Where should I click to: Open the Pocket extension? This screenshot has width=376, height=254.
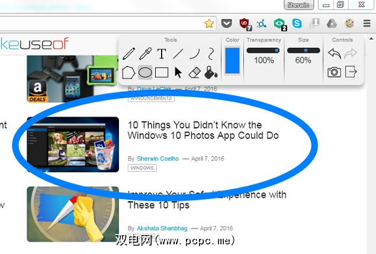226,24
